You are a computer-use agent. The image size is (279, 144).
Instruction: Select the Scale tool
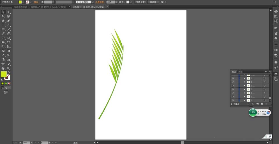[8, 38]
